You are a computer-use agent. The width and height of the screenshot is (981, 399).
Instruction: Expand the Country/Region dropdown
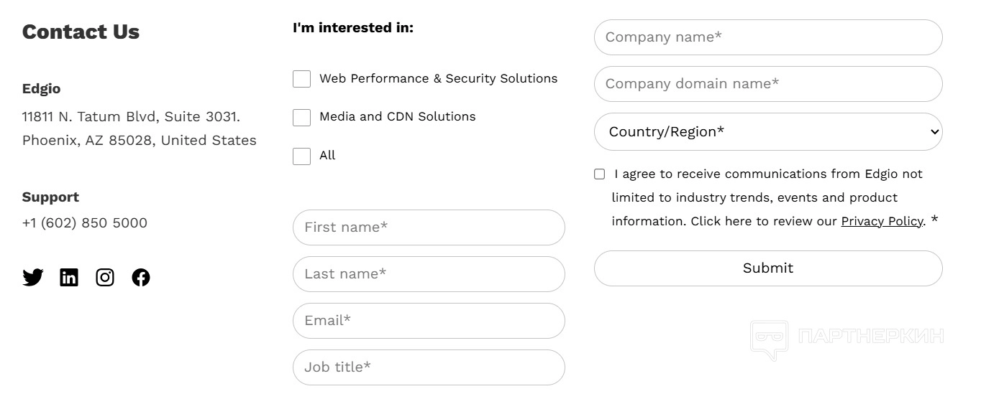click(x=768, y=131)
